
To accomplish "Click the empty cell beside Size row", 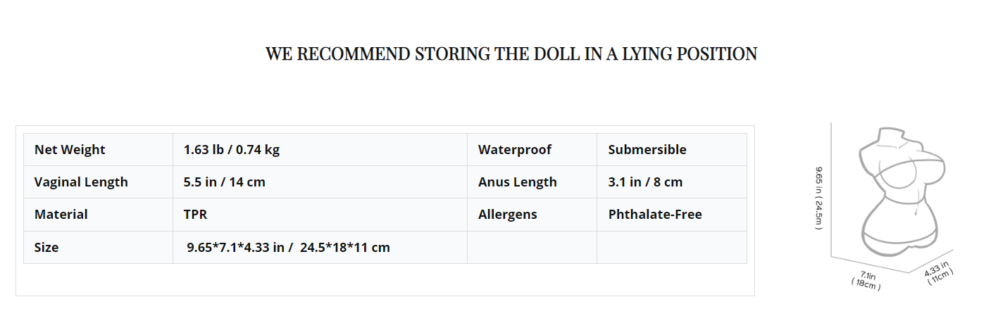I will [x=532, y=247].
